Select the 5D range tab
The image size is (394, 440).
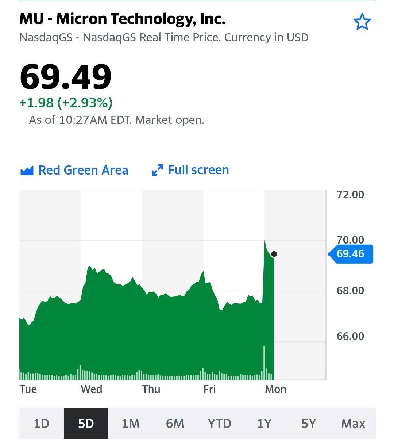[x=86, y=424]
